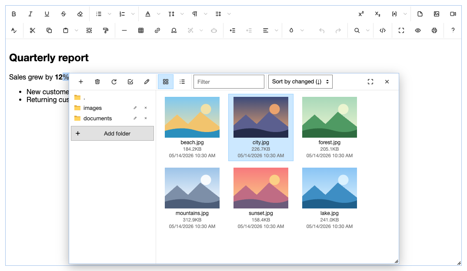The image size is (467, 271).
Task: Open insert class name tool
Action: [x=394, y=14]
